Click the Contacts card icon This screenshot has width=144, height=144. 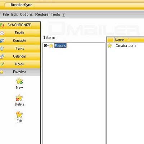(2, 41)
